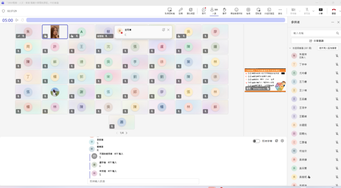Viewport: 341px width, 188px height.
Task: Select the participant tile labeled 邱
Action: [135, 92]
